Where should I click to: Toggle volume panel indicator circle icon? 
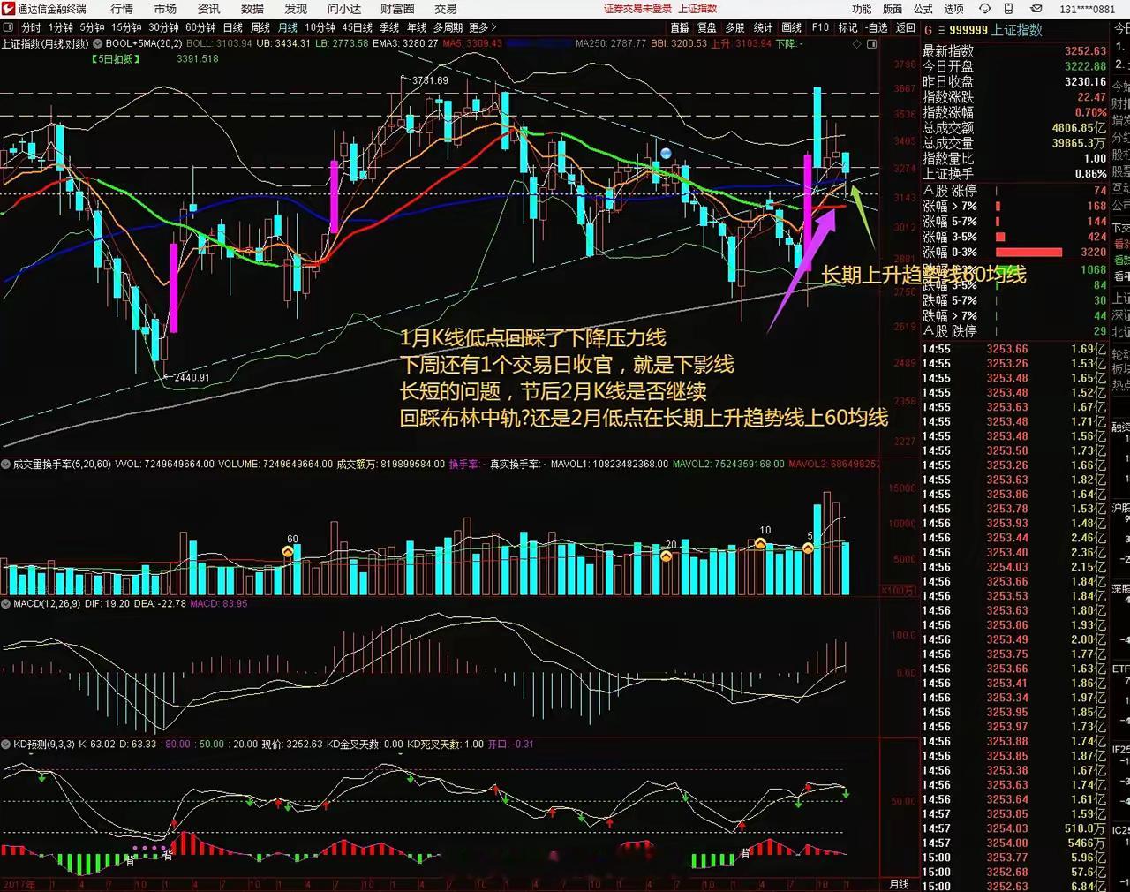pos(6,464)
